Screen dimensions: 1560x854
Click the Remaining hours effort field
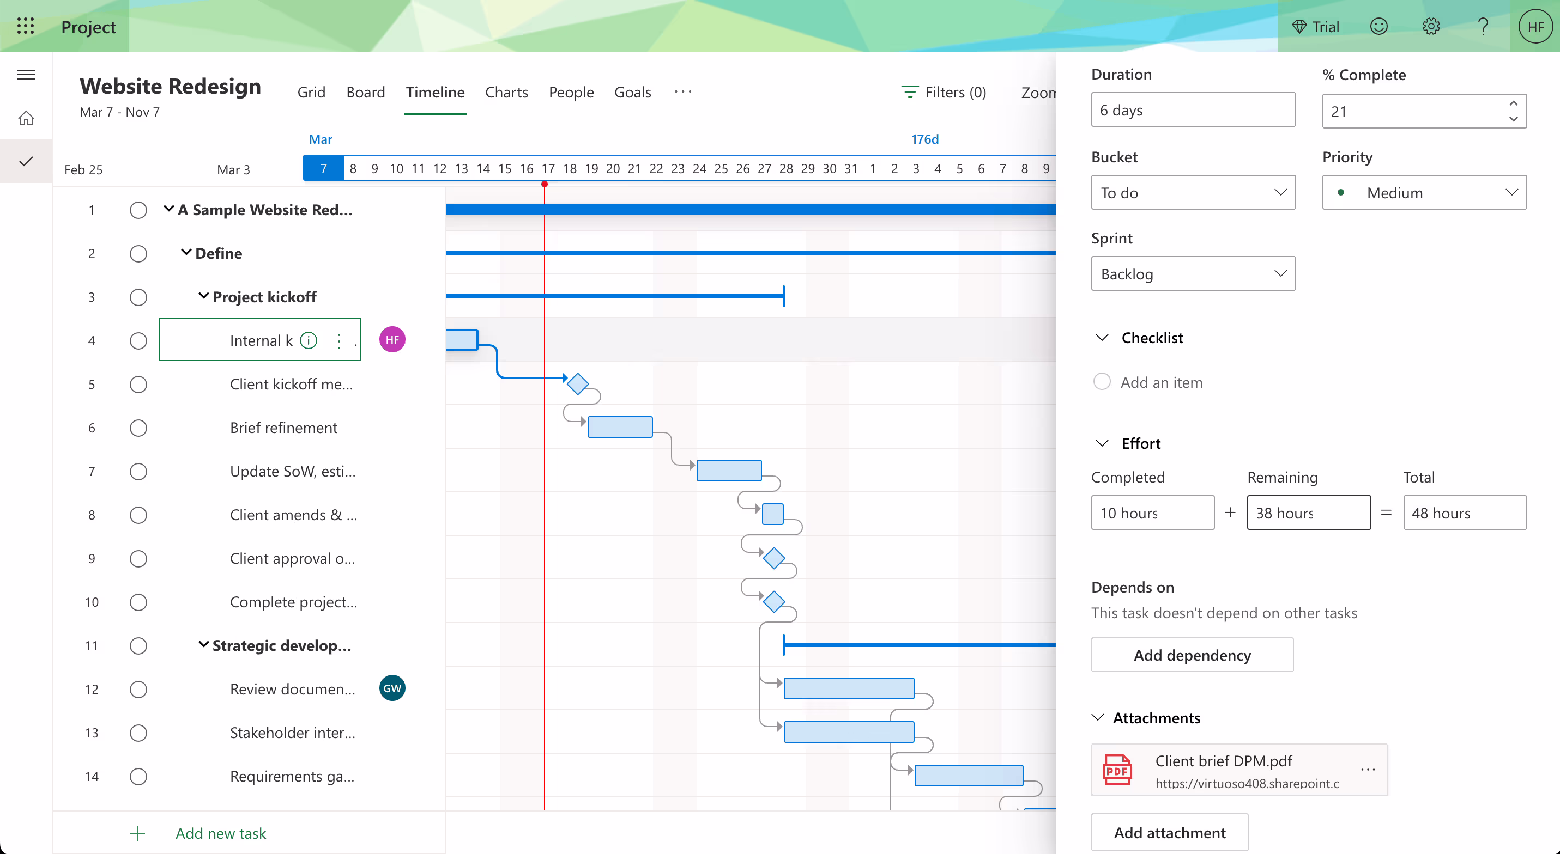1308,513
